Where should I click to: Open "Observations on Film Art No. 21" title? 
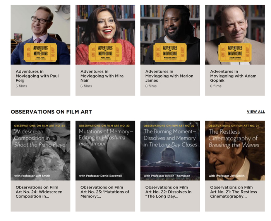[x=232, y=192]
